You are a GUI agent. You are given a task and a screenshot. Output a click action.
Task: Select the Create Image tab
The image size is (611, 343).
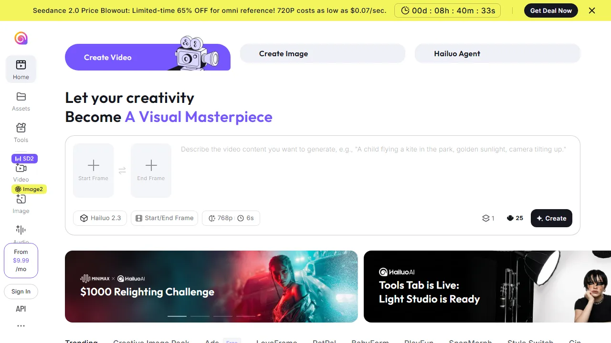click(x=322, y=53)
